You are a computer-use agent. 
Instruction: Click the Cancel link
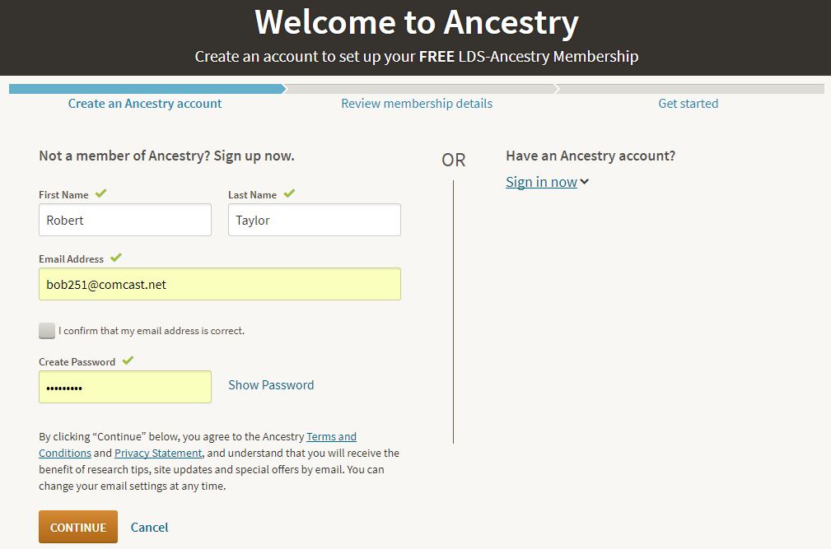(x=149, y=527)
